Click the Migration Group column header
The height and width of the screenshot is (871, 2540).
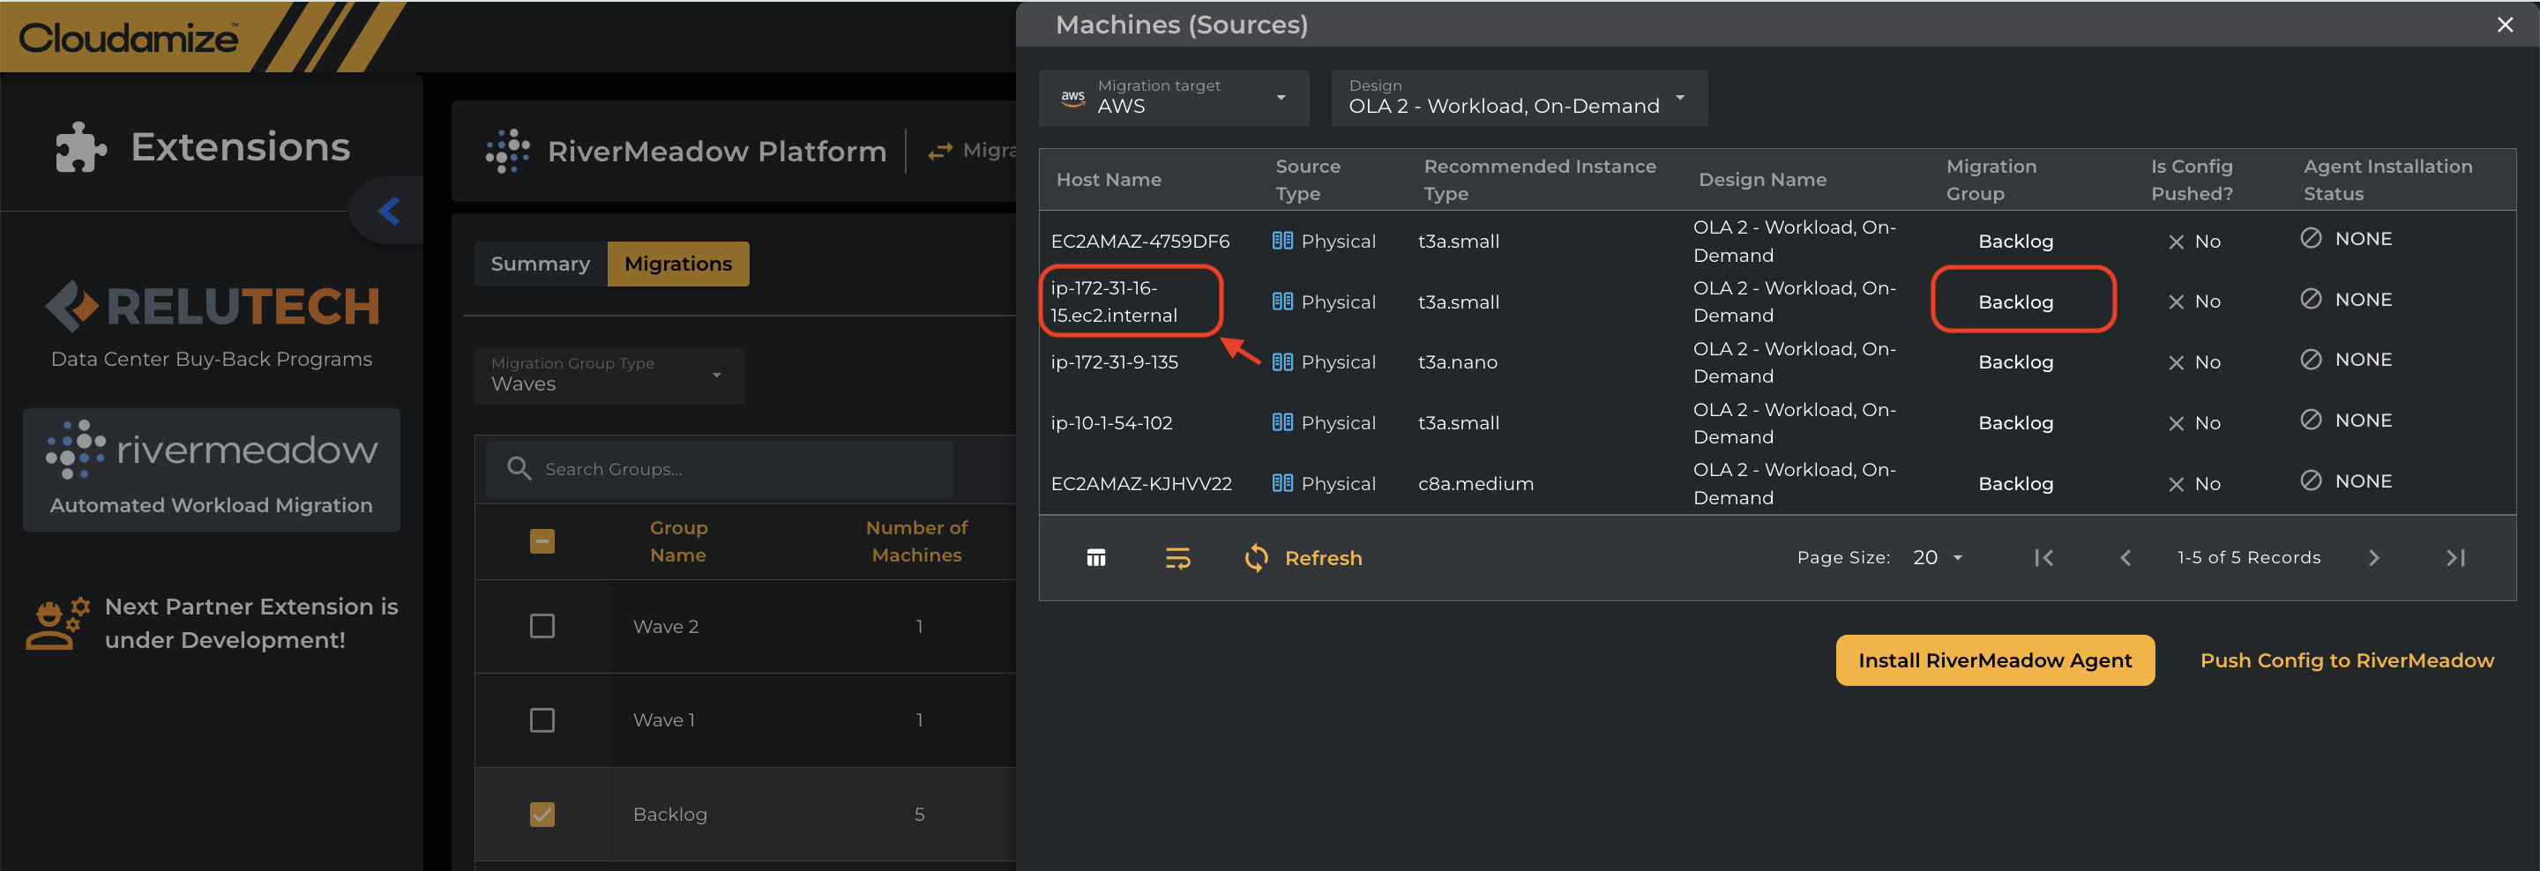pos(1991,179)
